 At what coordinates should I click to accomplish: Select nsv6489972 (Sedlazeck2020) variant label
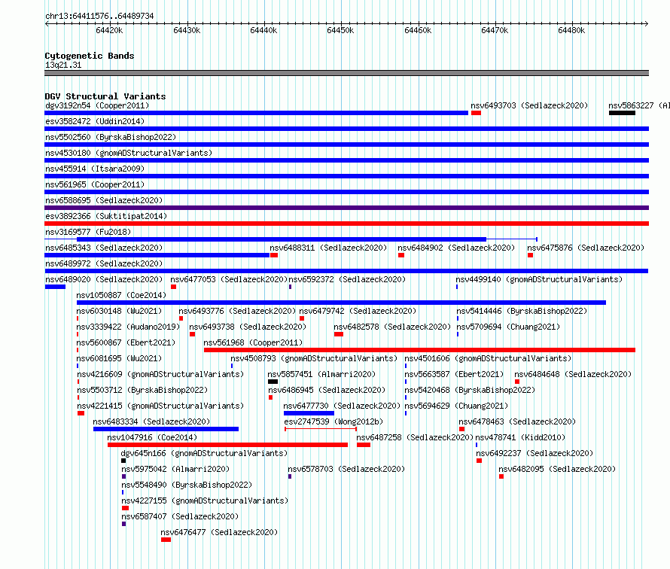coord(104,263)
